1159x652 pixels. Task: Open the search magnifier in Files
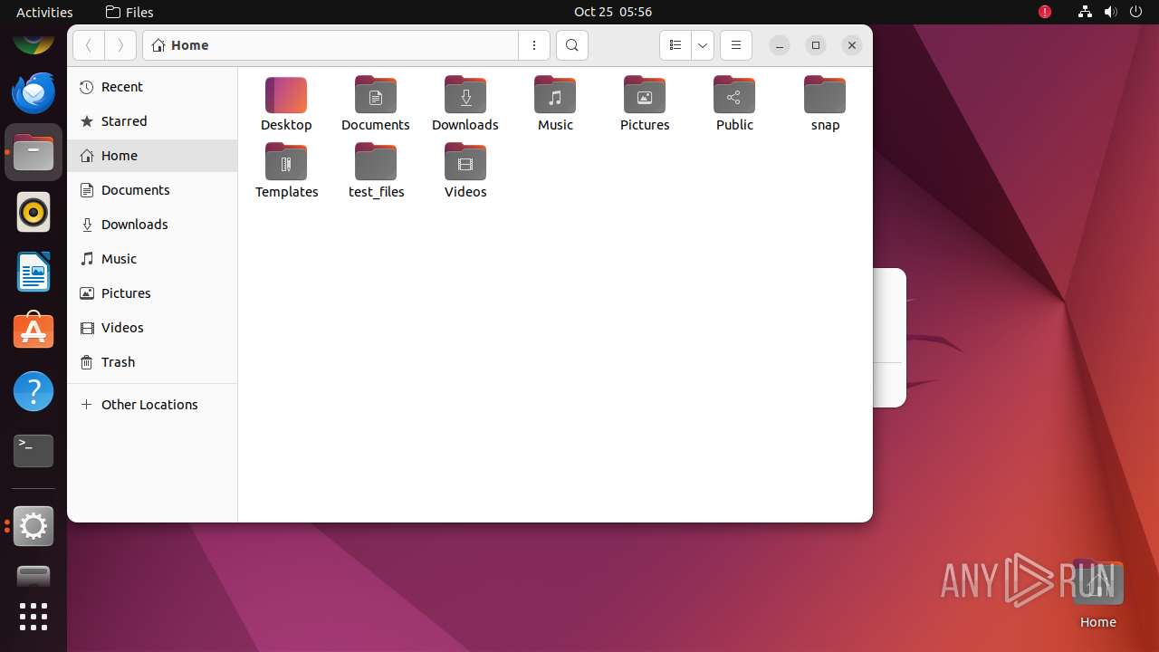[x=572, y=45]
